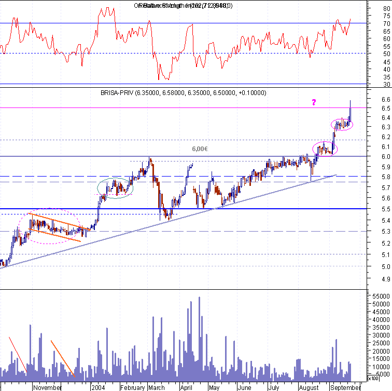
Task: Select the July label on the time axis
Action: tap(273, 387)
